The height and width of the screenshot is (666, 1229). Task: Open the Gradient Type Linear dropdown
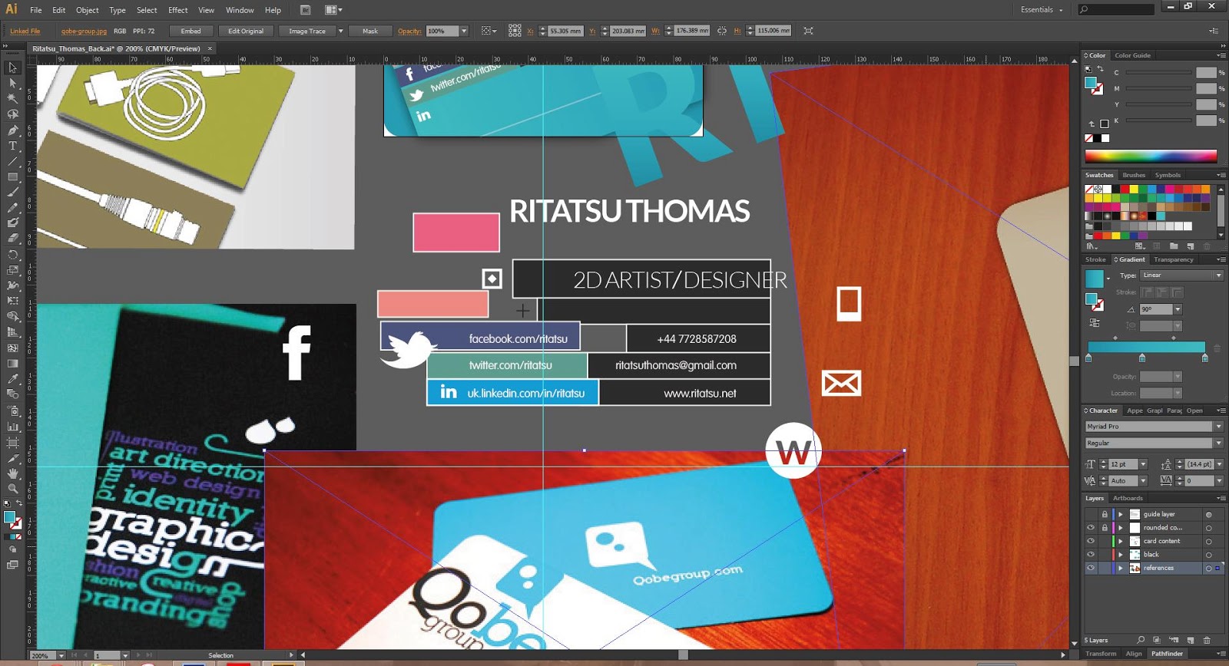[1218, 275]
